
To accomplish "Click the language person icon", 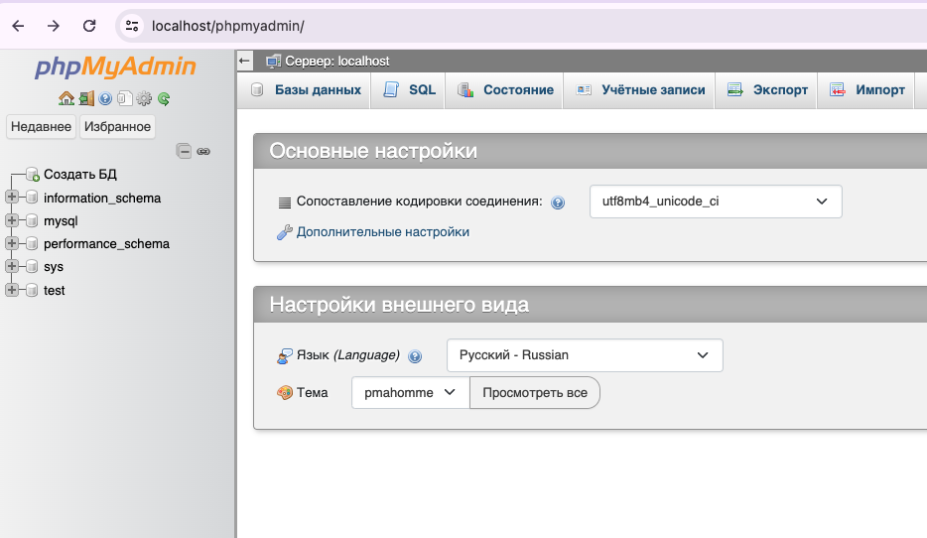I will tap(285, 356).
